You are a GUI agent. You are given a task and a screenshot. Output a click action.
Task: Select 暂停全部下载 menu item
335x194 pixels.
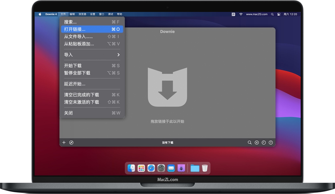pos(92,73)
